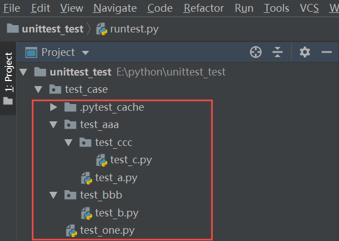Toggle the 1: Project side tab
Image resolution: width=339 pixels, height=241 pixels.
8,72
